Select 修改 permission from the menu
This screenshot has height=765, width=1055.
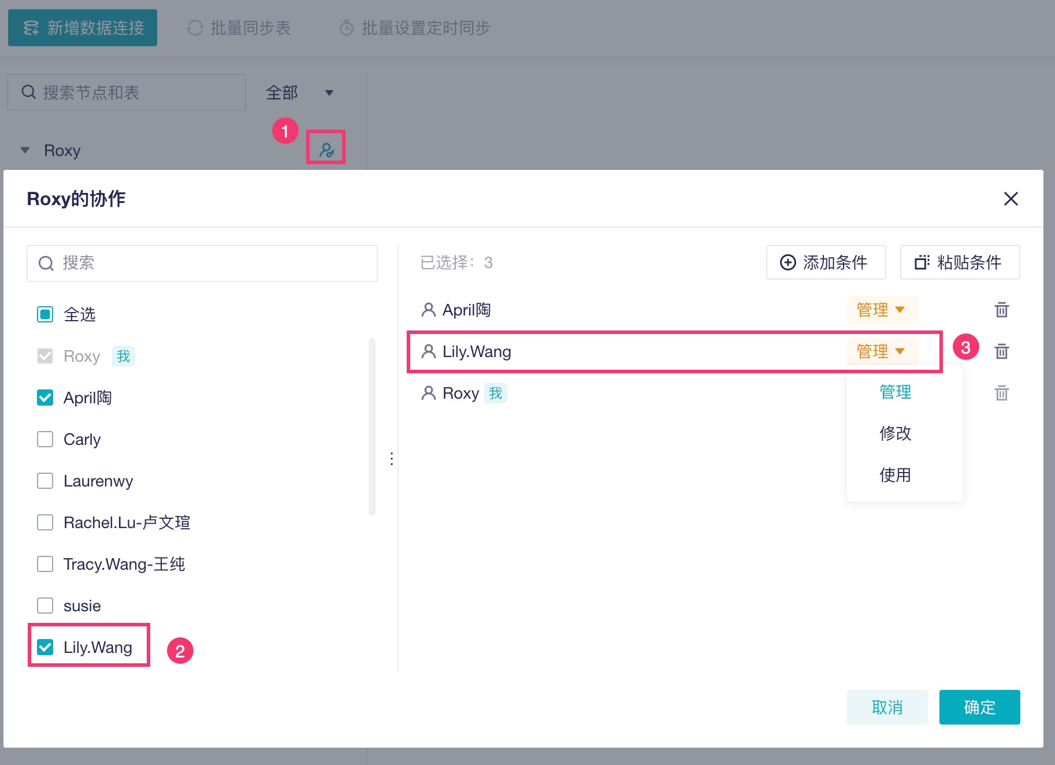click(895, 433)
